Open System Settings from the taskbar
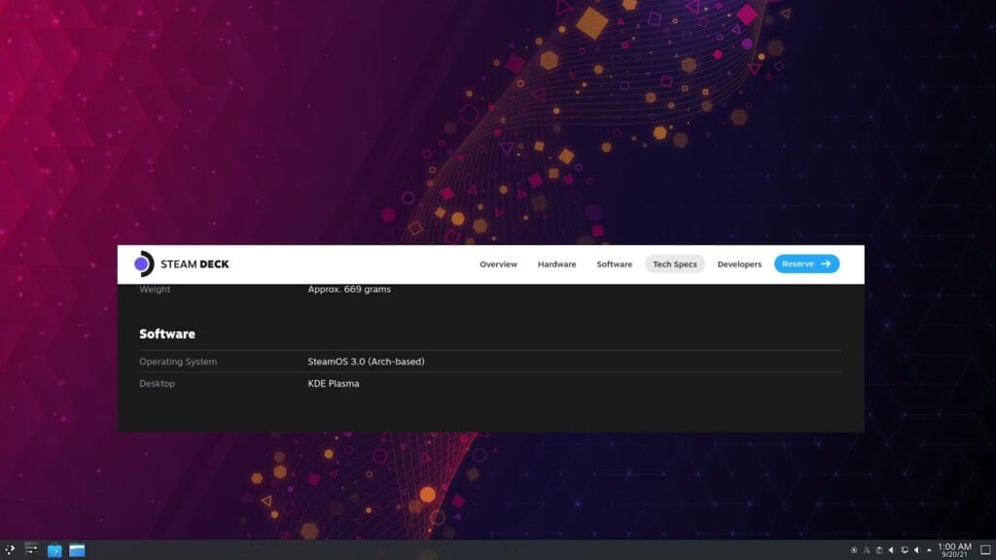 click(x=31, y=550)
